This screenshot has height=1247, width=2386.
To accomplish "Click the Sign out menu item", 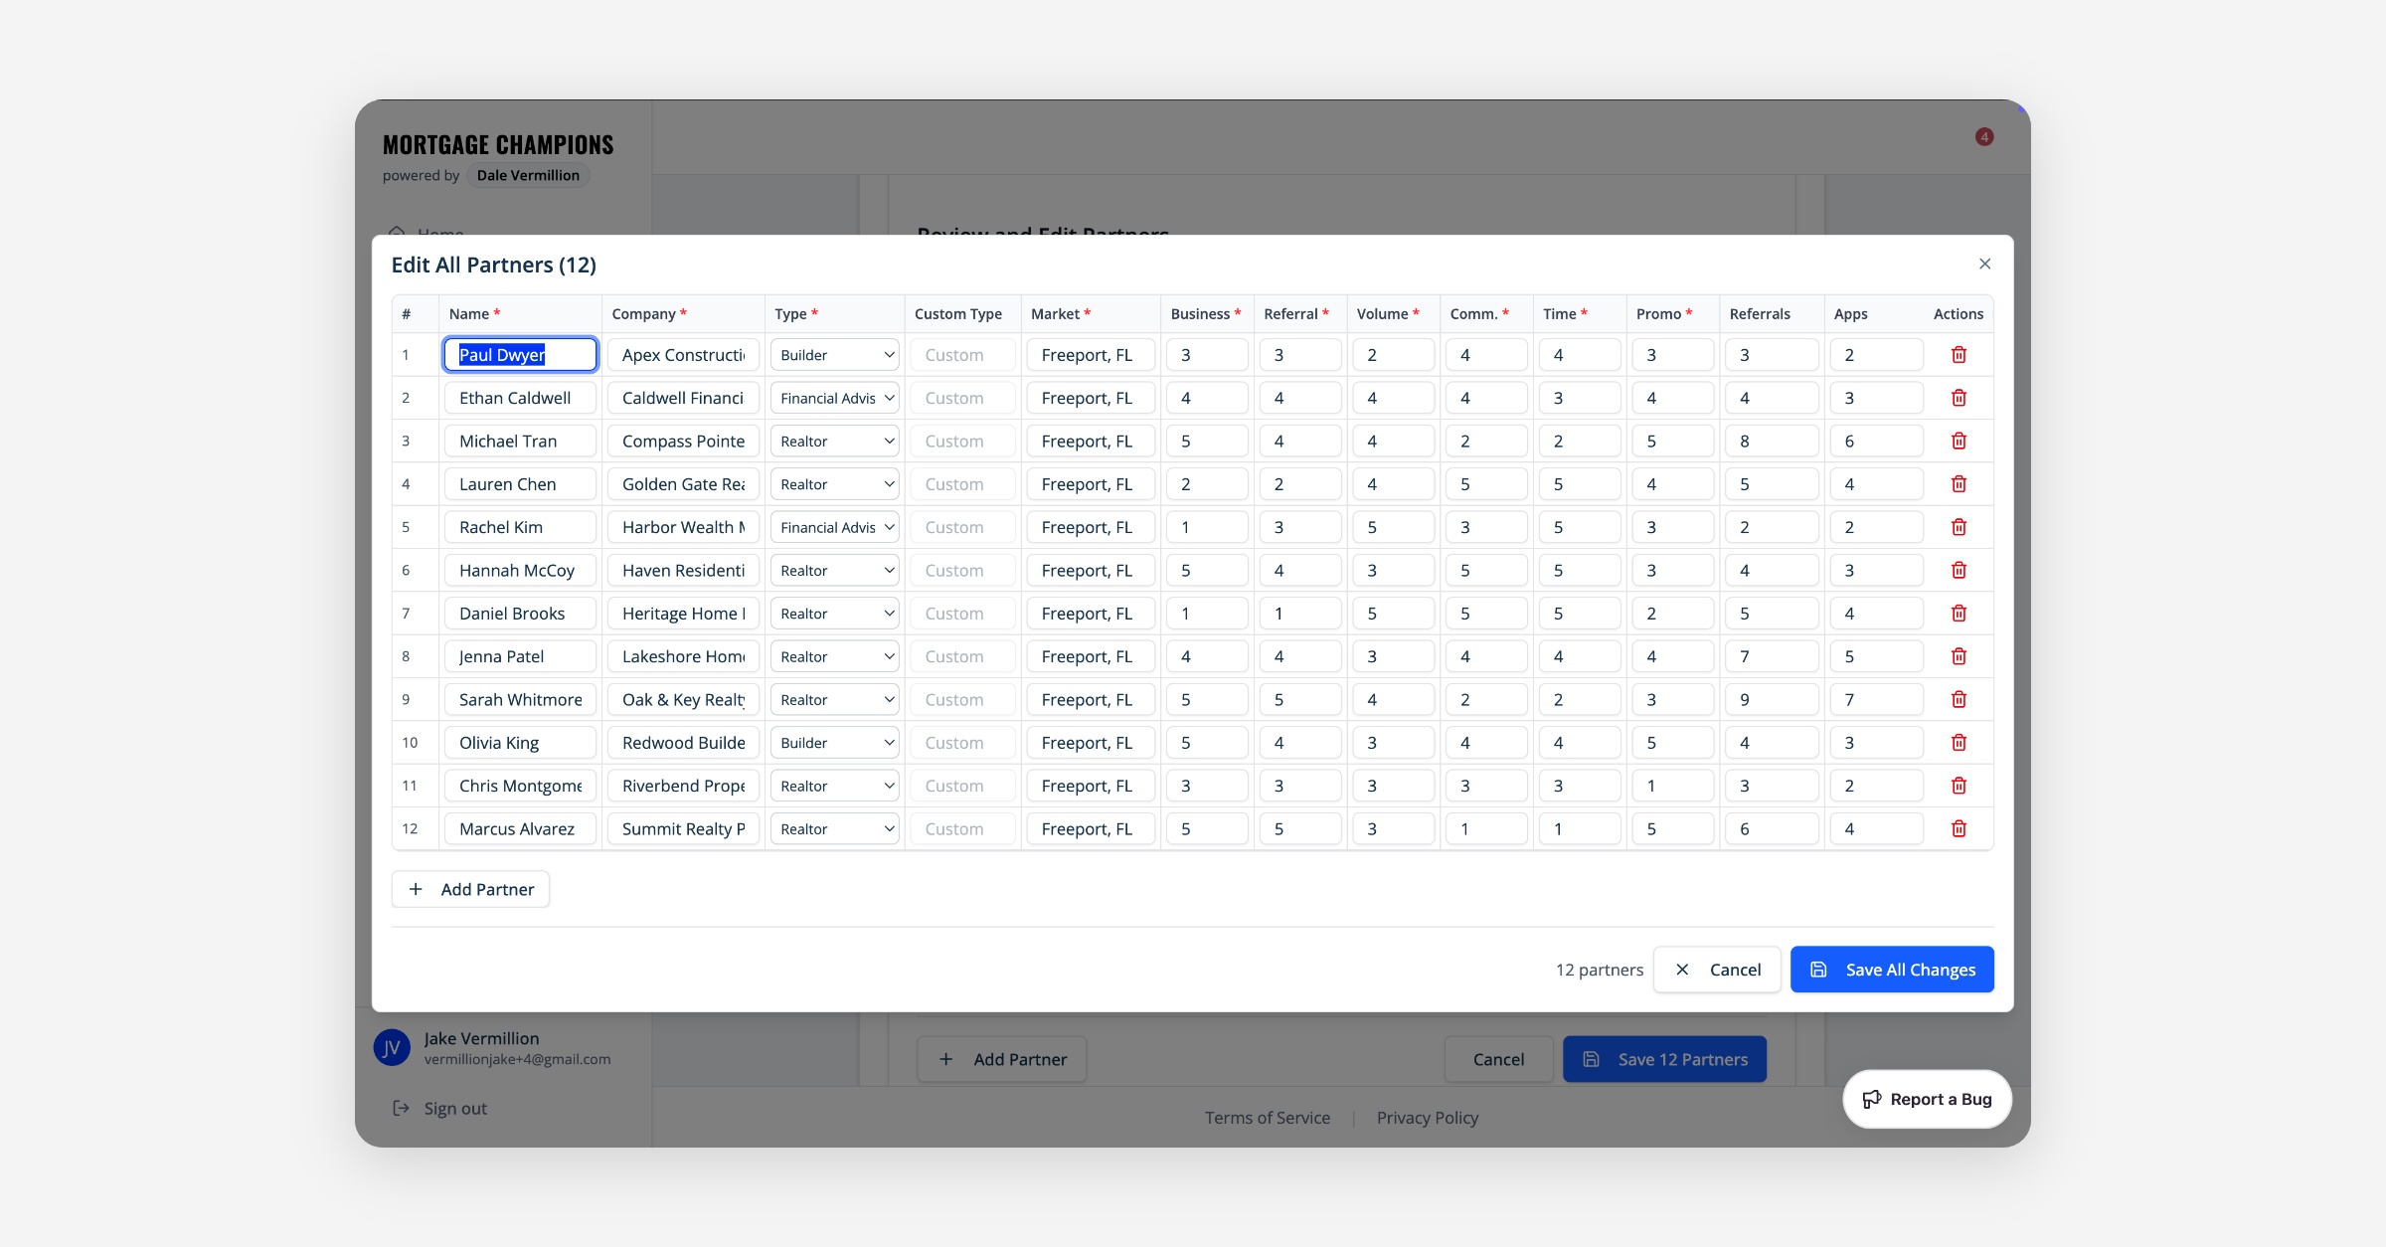I will (x=454, y=1108).
